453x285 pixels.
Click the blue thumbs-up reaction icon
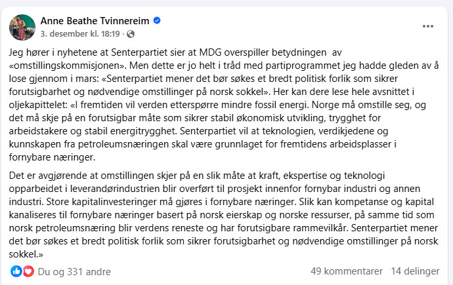(x=16, y=271)
